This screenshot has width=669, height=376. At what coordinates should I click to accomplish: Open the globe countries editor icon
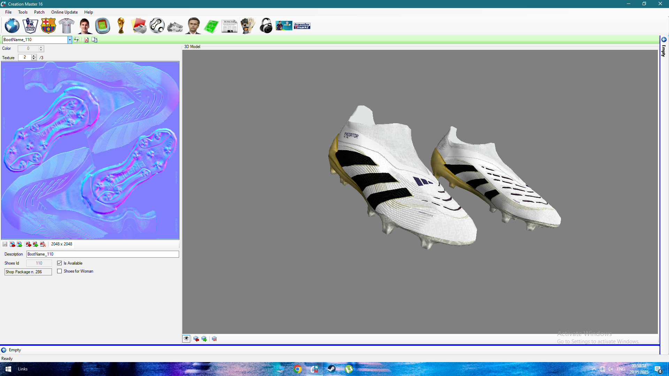(x=12, y=26)
